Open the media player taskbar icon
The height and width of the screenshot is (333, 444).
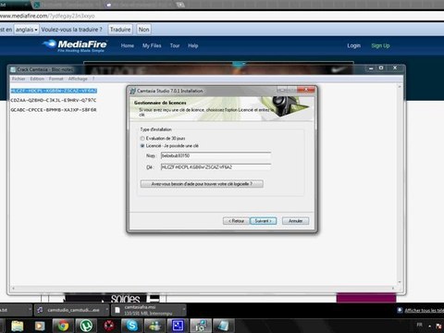pos(40,326)
